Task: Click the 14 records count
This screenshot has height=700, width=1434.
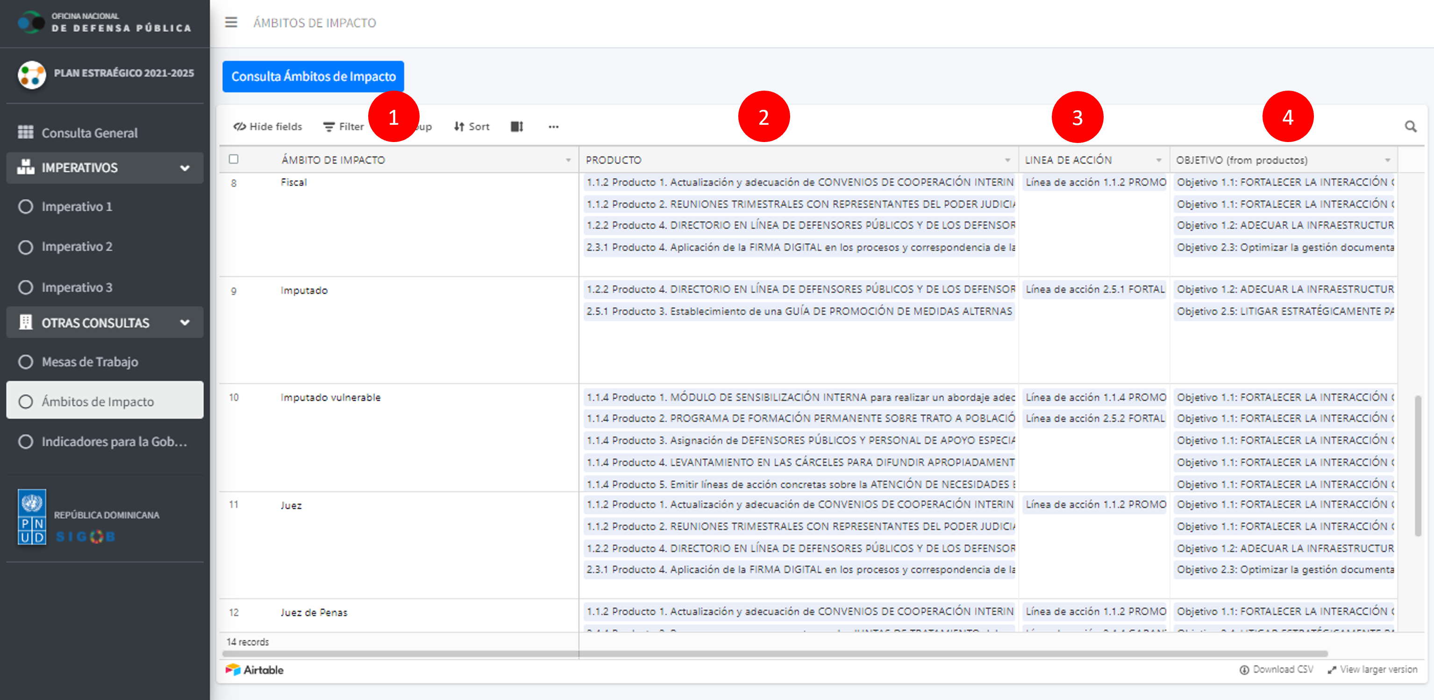Action: pyautogui.click(x=247, y=642)
